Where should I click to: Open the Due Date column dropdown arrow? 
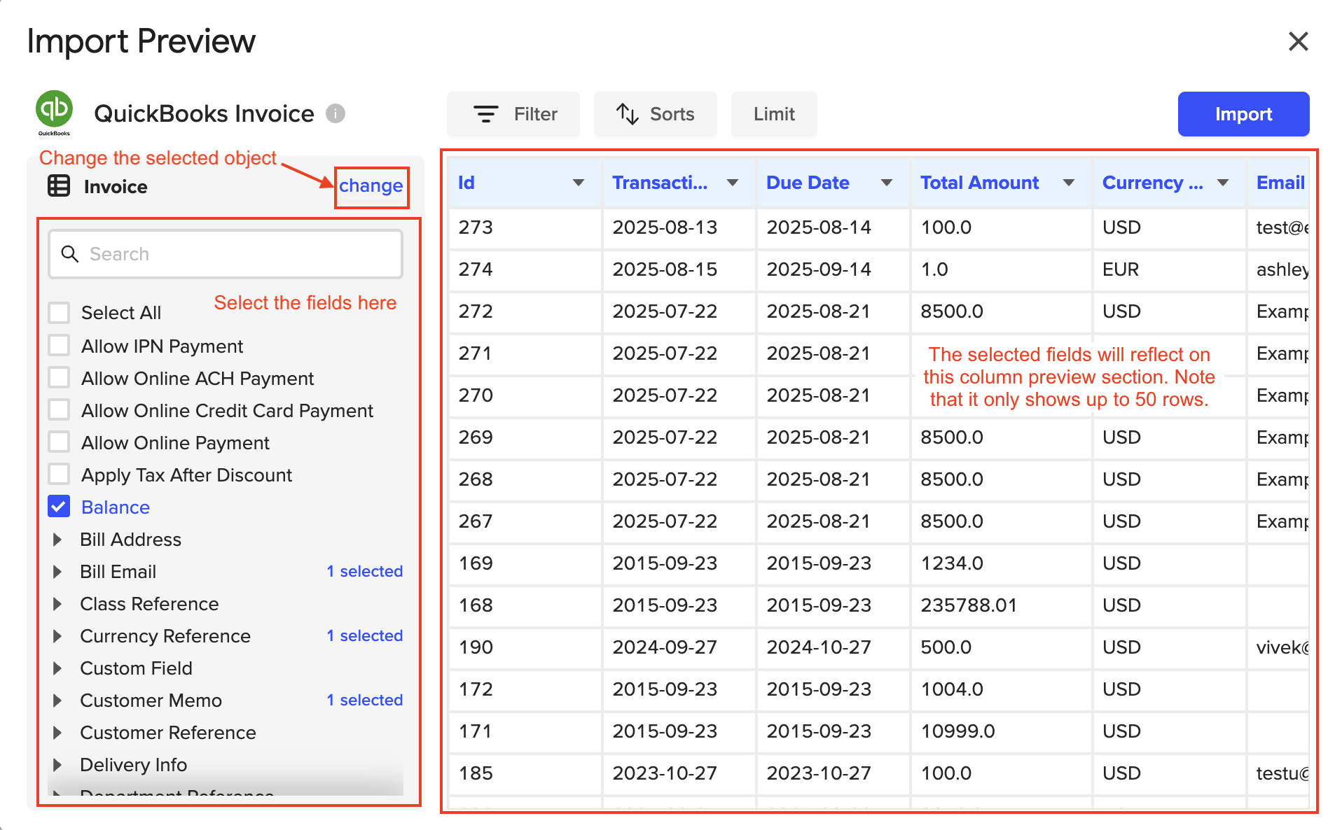[887, 183]
